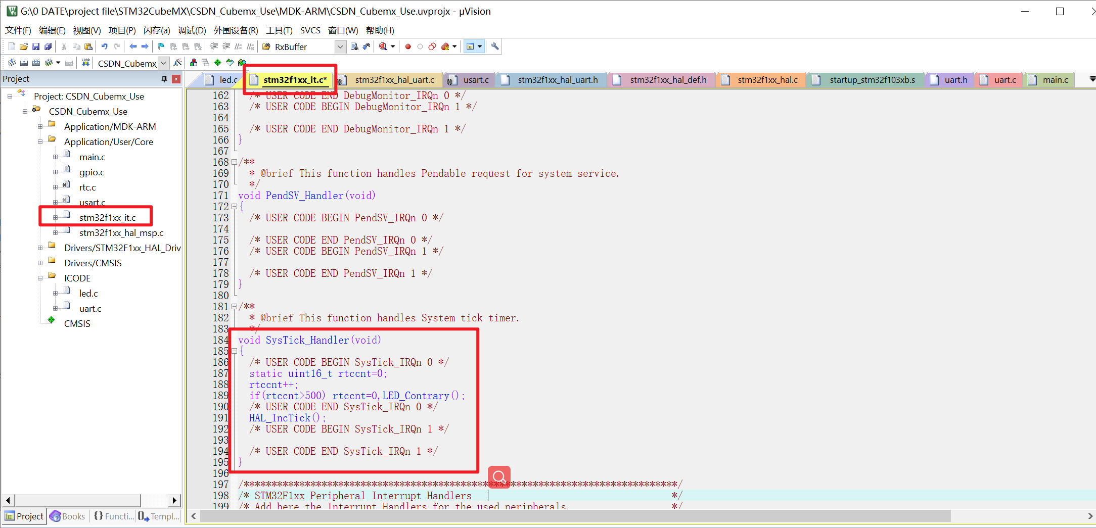Navigate backwards with the blue left arrow
This screenshot has width=1096, height=528.
[x=133, y=46]
